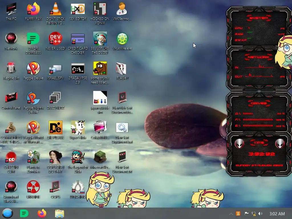Open File Explorer from the taskbar
The width and height of the screenshot is (292, 219).
[x=59, y=214]
